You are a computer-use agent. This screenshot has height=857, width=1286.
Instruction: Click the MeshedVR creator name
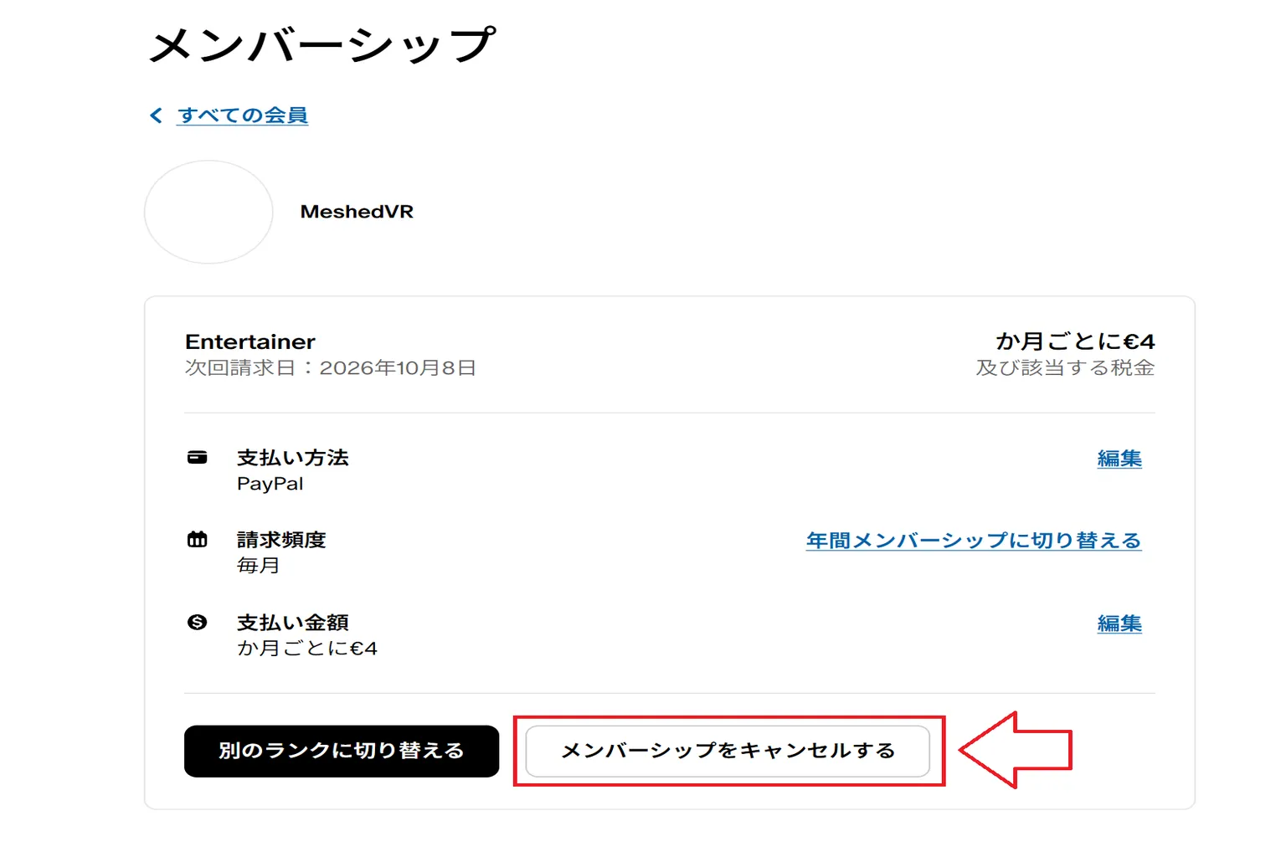point(357,212)
